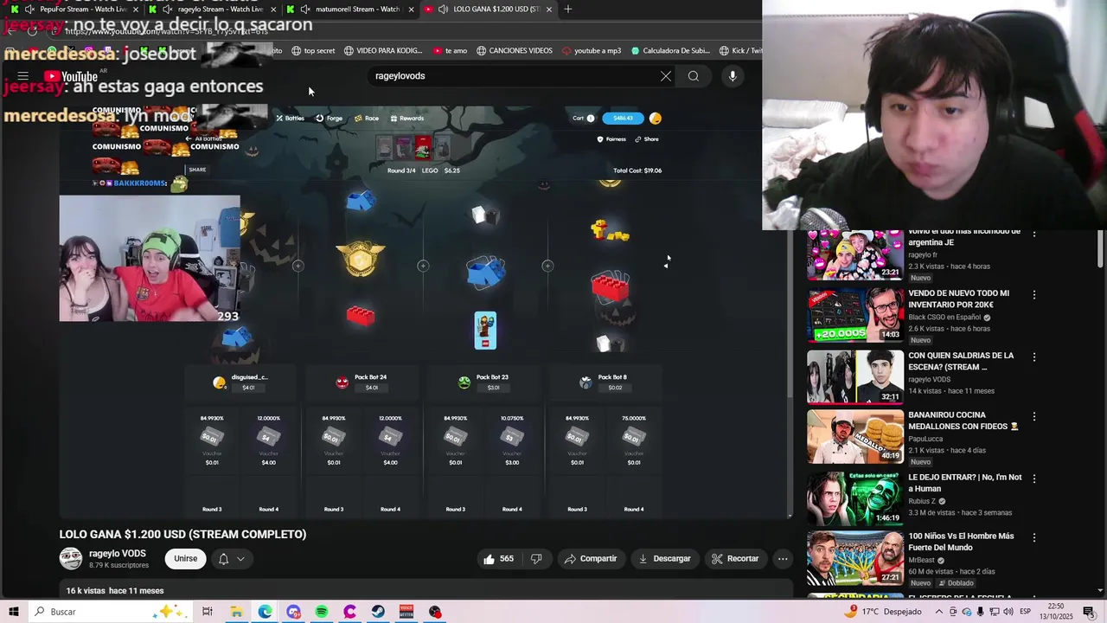The height and width of the screenshot is (623, 1107).
Task: Clip the video using Recortar
Action: tap(735, 559)
